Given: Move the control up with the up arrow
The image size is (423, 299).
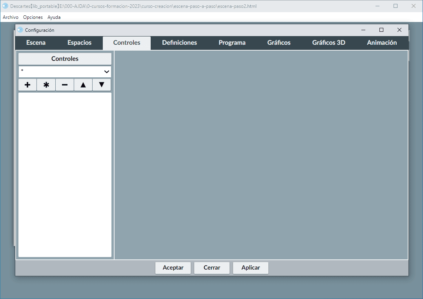Looking at the screenshot, I should pyautogui.click(x=83, y=85).
